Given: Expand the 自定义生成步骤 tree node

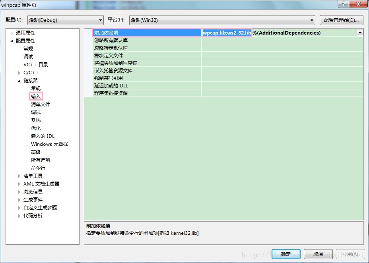Looking at the screenshot, I should [19, 208].
